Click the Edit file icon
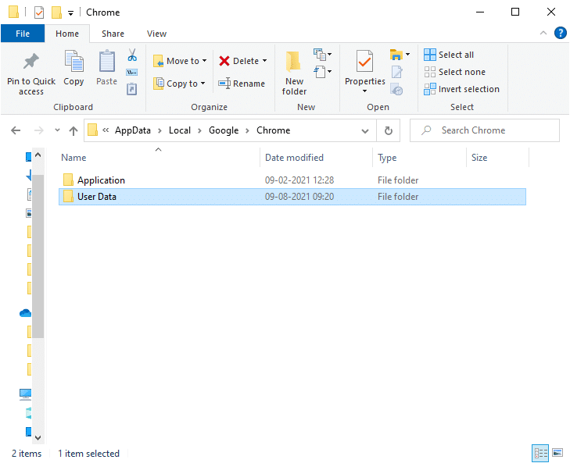 pos(397,72)
